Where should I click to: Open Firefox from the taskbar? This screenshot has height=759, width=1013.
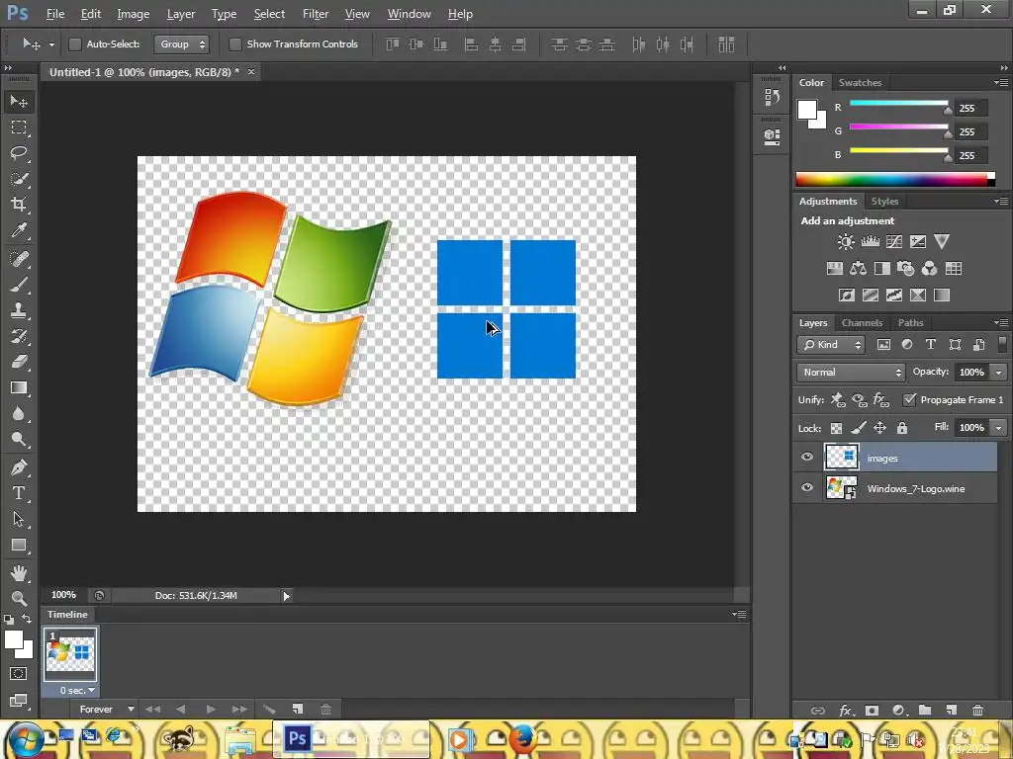pyautogui.click(x=523, y=739)
